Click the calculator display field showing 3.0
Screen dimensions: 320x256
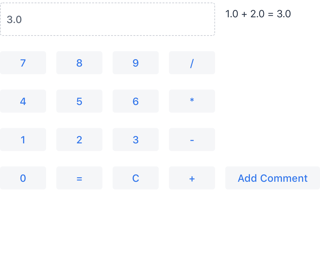click(x=107, y=20)
